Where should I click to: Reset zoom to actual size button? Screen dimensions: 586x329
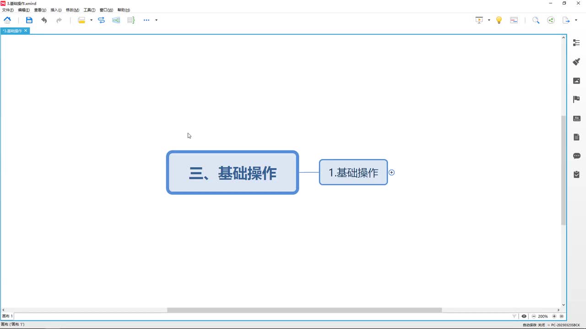(x=562, y=316)
